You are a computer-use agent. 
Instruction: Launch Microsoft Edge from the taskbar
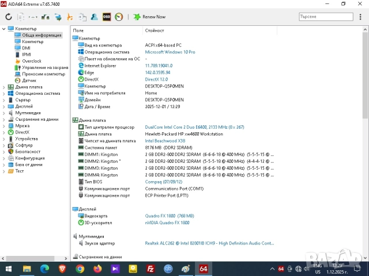pyautogui.click(x=45, y=269)
